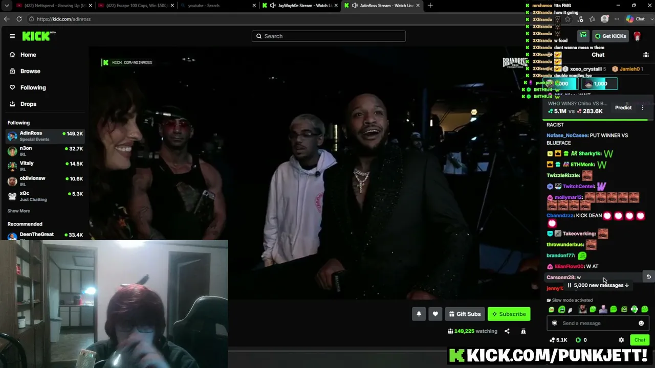
Task: Select n3on channel in the Following list
Action: (45, 151)
